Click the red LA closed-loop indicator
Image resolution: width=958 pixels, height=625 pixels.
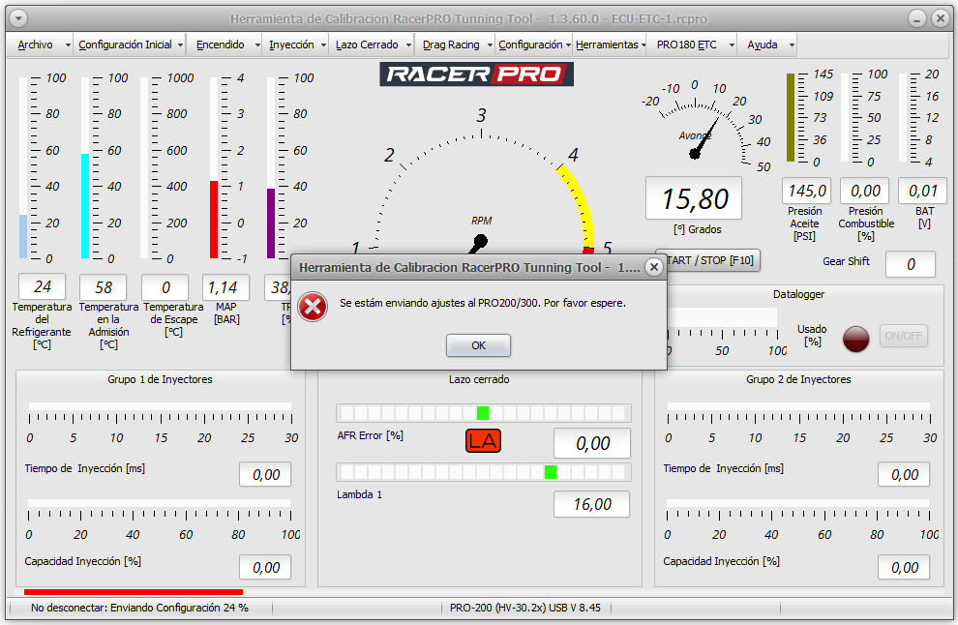[483, 440]
